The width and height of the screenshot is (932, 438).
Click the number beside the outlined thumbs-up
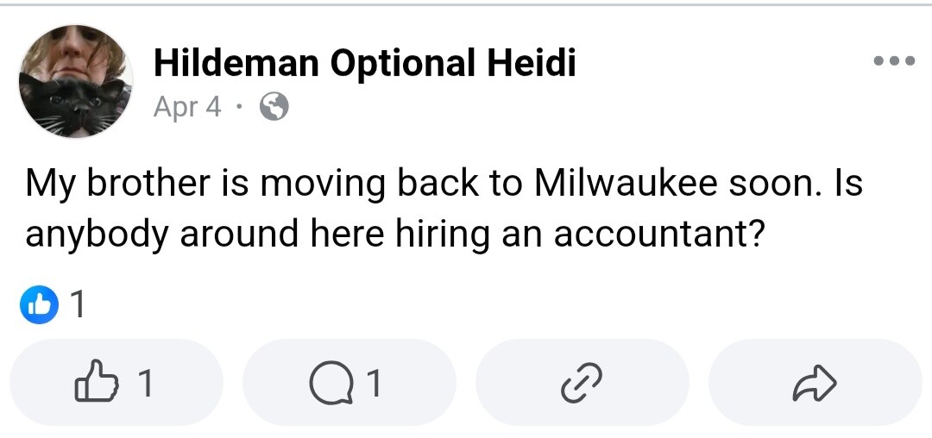point(144,383)
